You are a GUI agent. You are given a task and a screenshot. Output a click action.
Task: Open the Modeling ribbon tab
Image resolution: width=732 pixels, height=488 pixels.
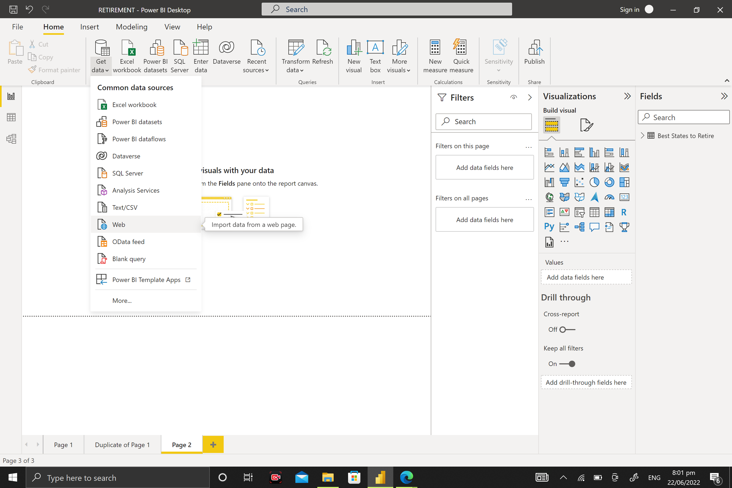point(131,27)
